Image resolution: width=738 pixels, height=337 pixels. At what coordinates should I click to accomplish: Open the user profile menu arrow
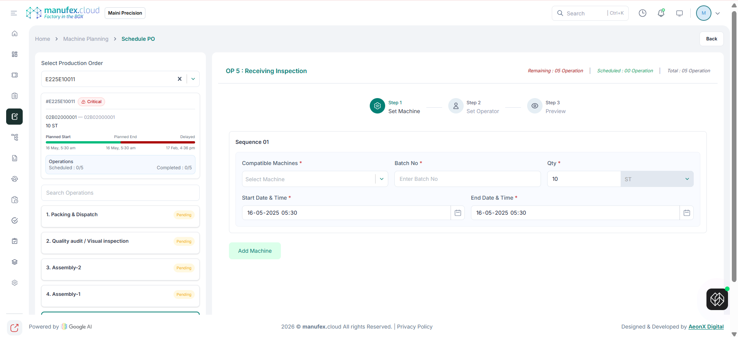tap(718, 13)
